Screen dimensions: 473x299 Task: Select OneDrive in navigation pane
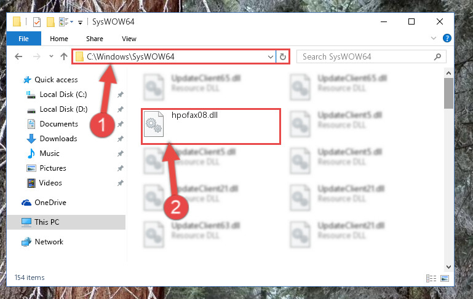click(50, 203)
